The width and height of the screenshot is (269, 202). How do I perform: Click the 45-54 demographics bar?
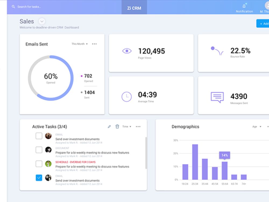point(215,173)
